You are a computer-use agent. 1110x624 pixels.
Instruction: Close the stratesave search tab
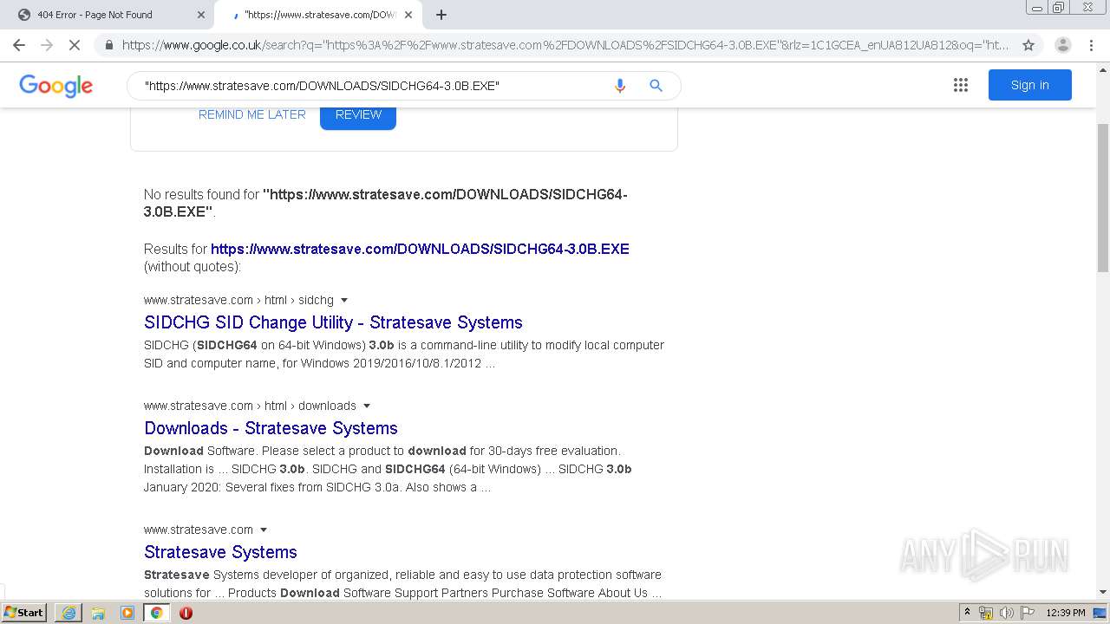click(x=408, y=15)
